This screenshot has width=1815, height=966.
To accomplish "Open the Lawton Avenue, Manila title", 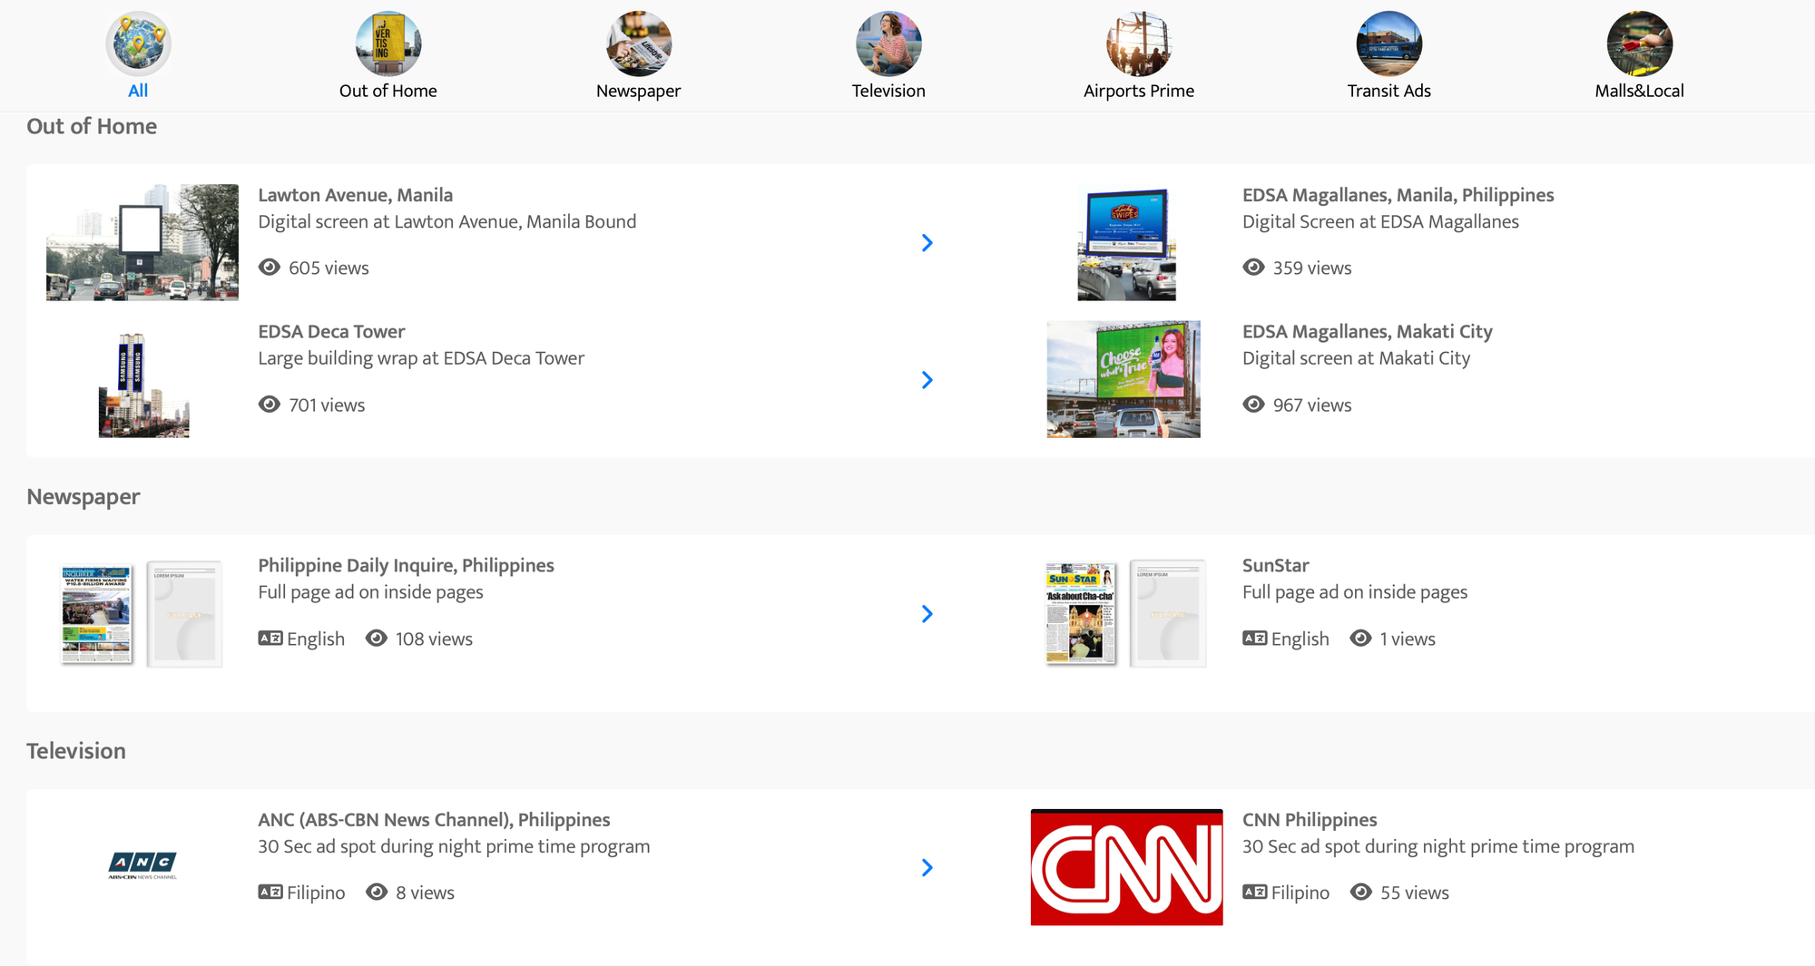I will click(355, 195).
